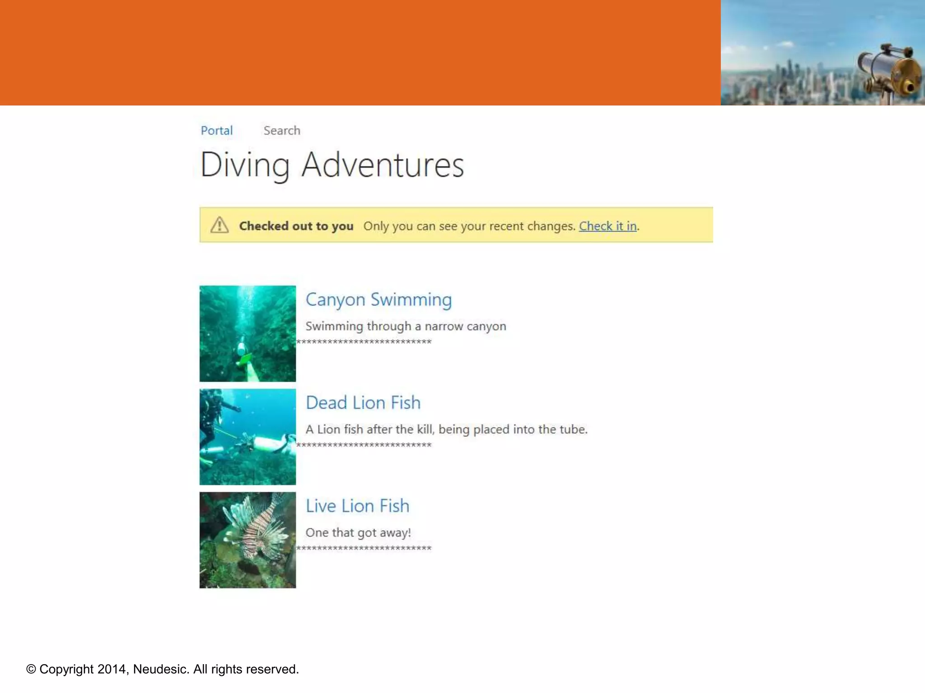Image resolution: width=925 pixels, height=693 pixels.
Task: Click the lion fish after-kill description text
Action: [446, 429]
